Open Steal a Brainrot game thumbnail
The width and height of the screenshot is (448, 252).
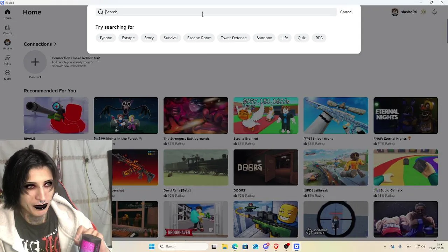tap(266, 115)
